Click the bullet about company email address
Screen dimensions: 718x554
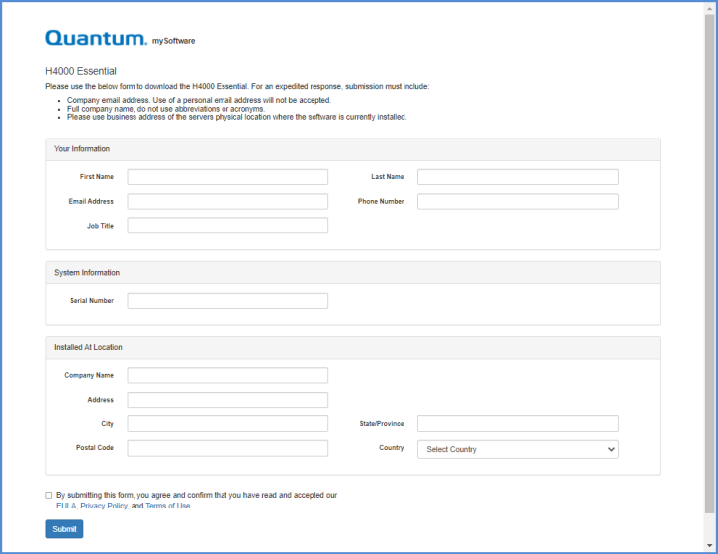[199, 100]
